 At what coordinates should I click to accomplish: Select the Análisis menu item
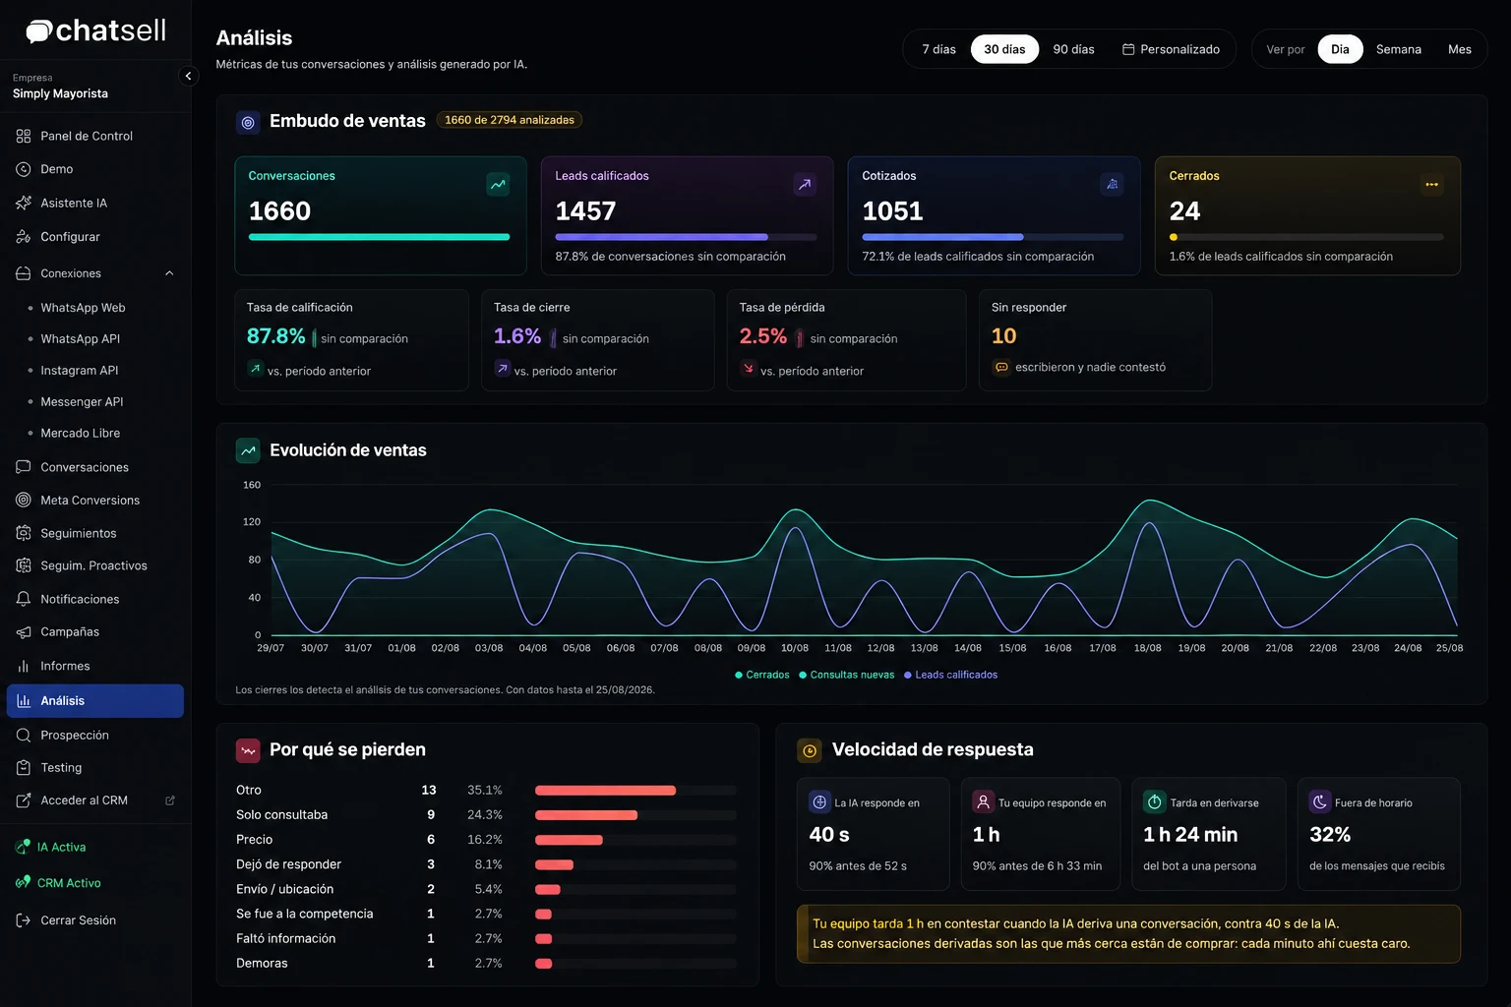(95, 701)
